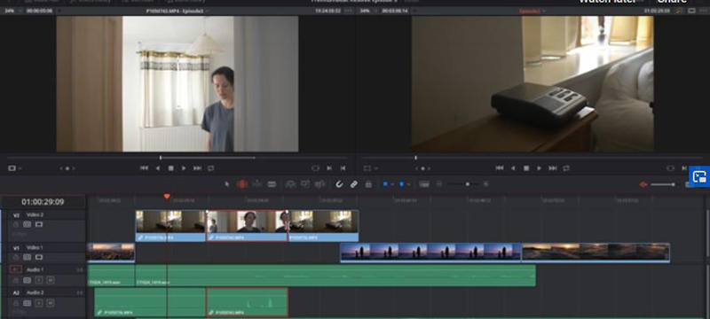Click the Insert Clip toolbar icon

point(290,184)
